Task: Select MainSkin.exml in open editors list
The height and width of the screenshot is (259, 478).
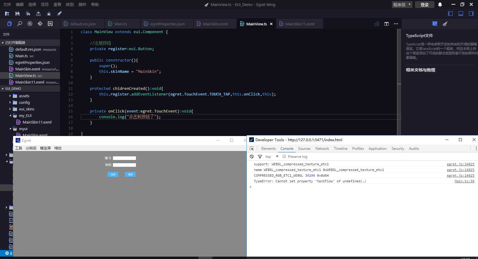Action: pyautogui.click(x=30, y=69)
